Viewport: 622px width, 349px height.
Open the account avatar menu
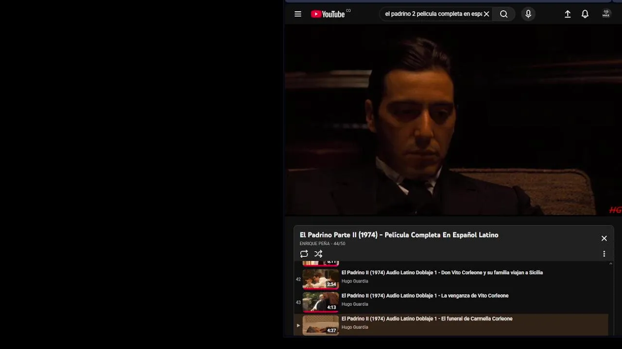[x=606, y=14]
